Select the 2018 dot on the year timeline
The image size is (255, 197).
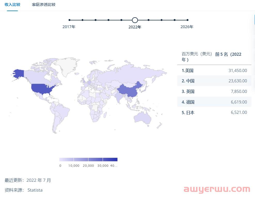coord(82,20)
